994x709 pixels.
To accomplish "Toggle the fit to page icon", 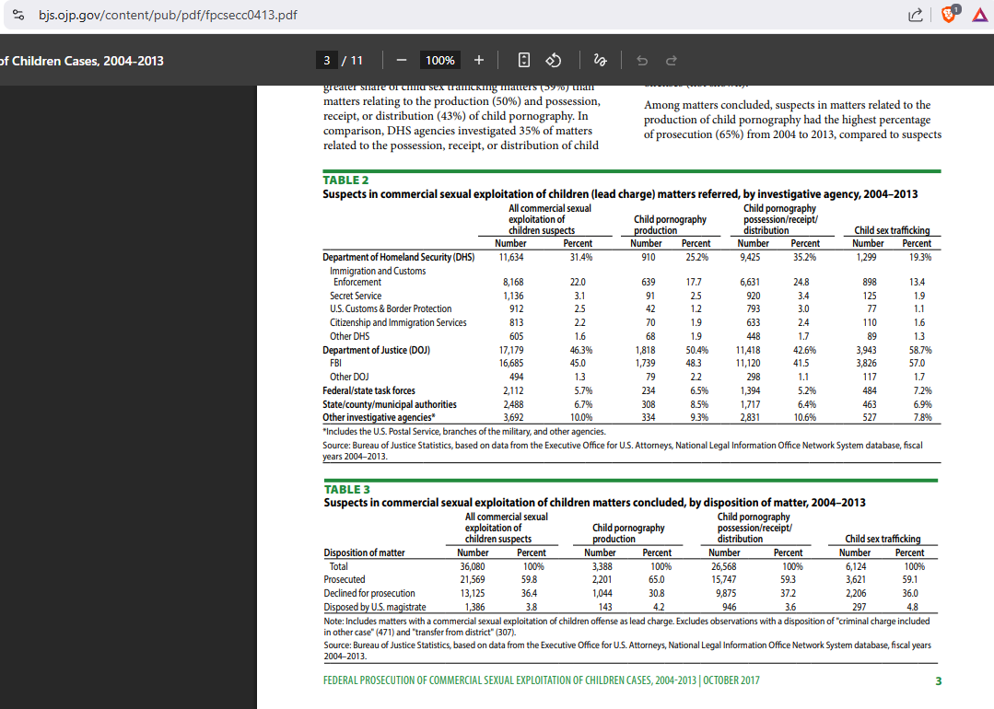I will tap(523, 60).
